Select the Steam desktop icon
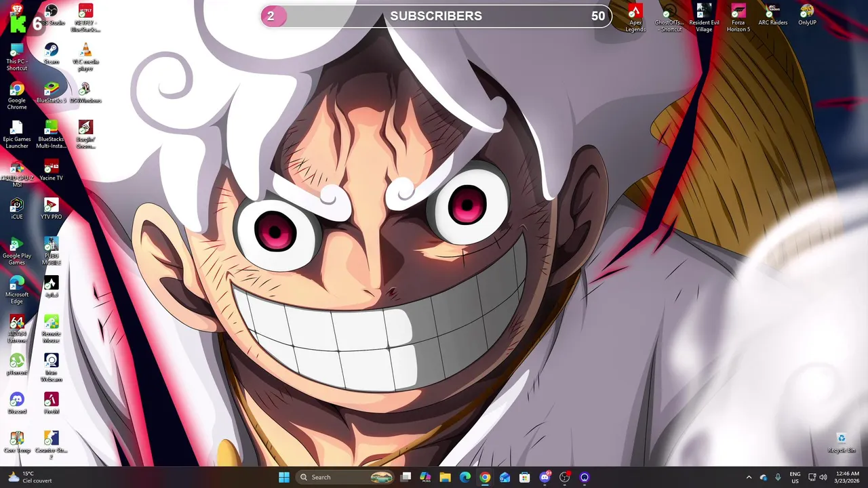868x488 pixels. 51,54
